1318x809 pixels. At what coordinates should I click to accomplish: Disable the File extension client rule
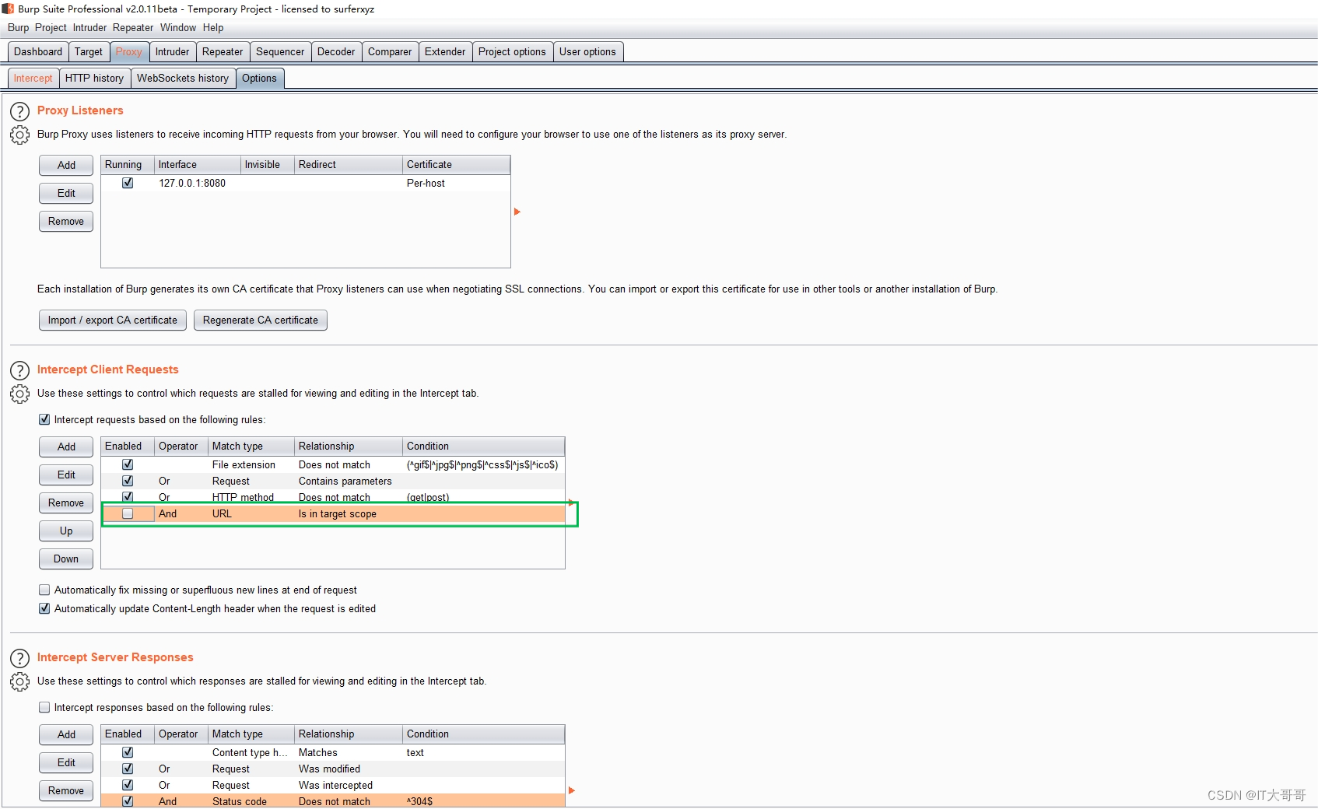point(128,464)
